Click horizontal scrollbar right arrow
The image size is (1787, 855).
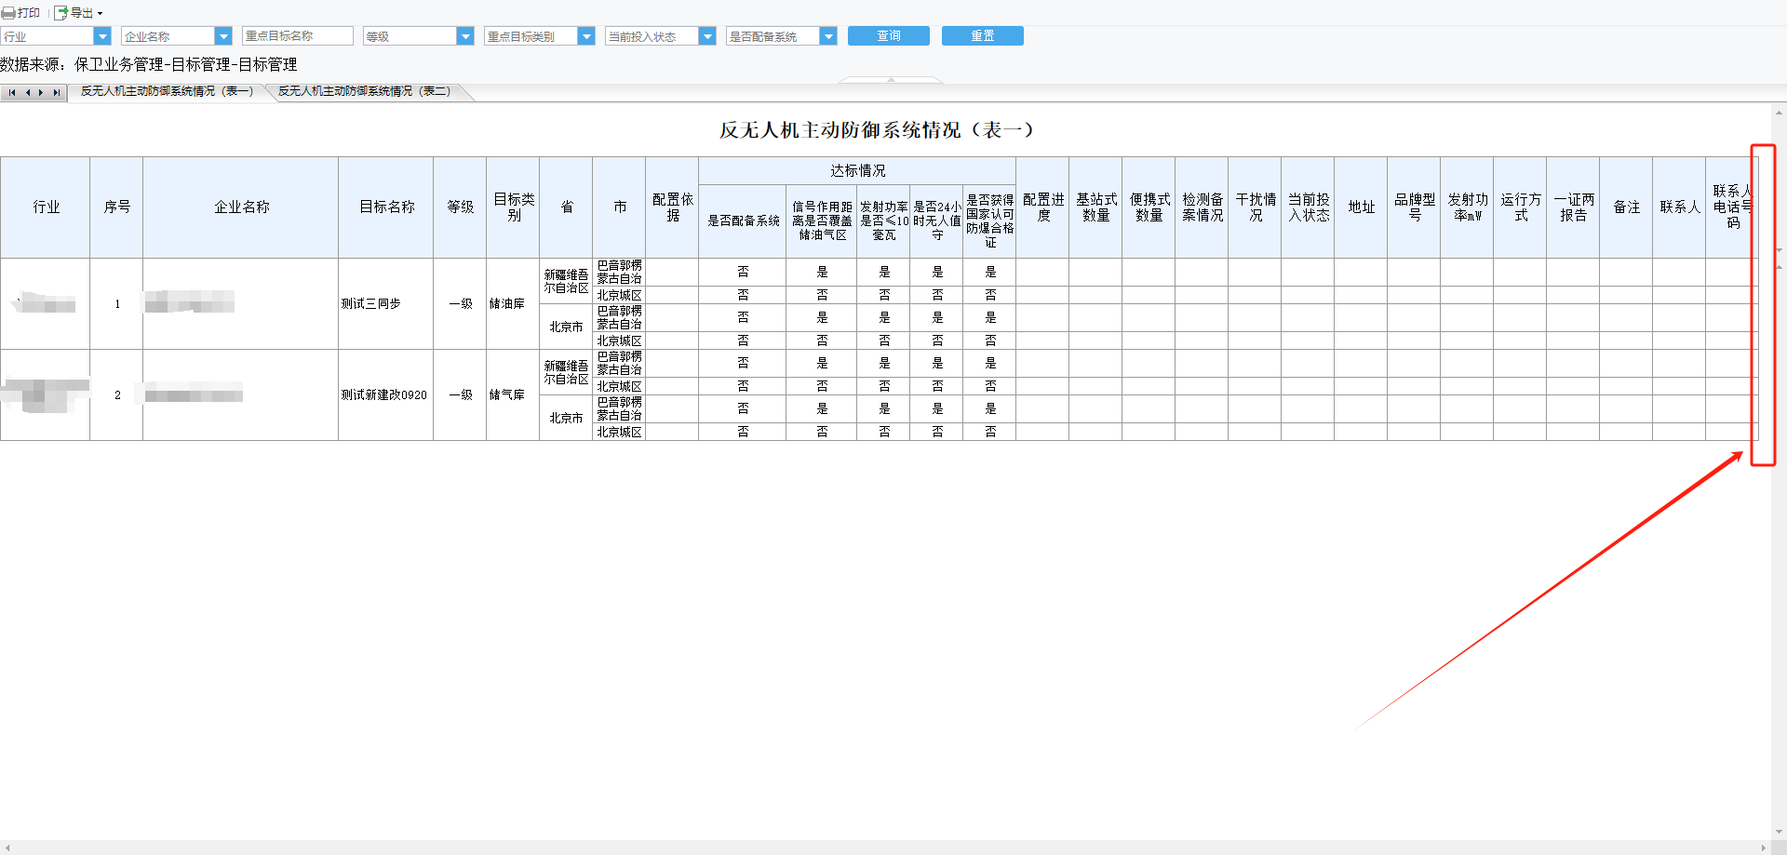coord(1764,848)
